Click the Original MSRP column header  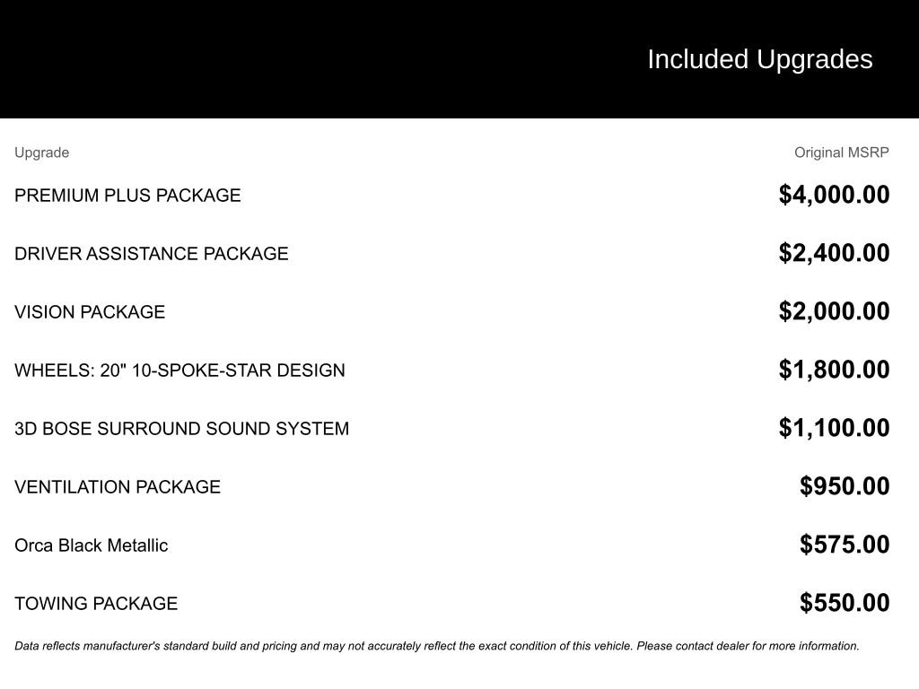(x=841, y=153)
